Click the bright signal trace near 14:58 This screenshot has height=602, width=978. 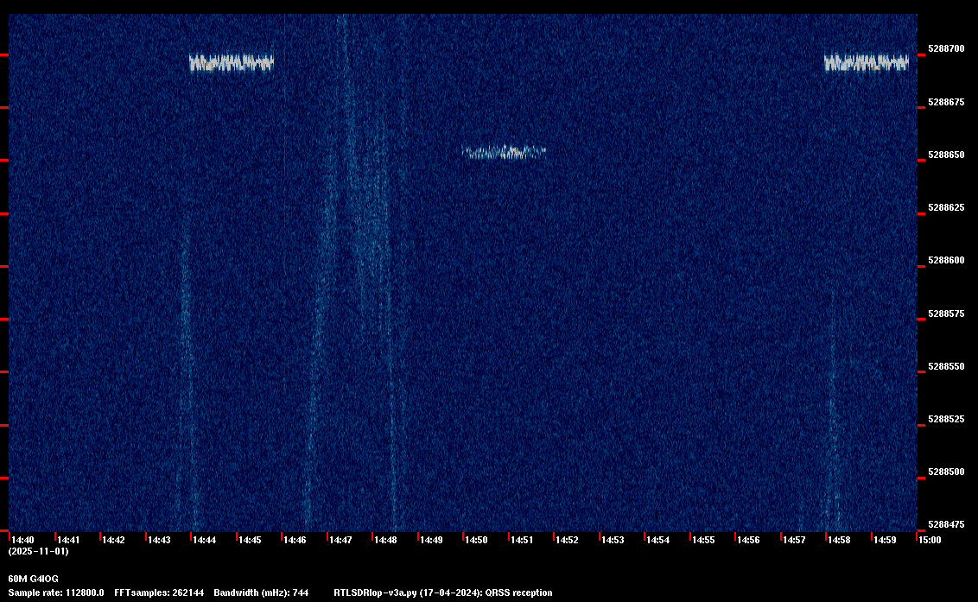(x=867, y=63)
